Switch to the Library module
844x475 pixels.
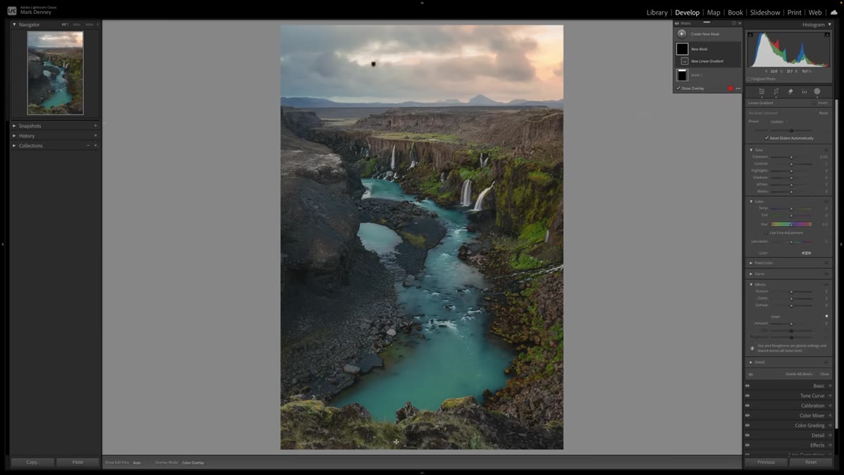[x=657, y=13]
